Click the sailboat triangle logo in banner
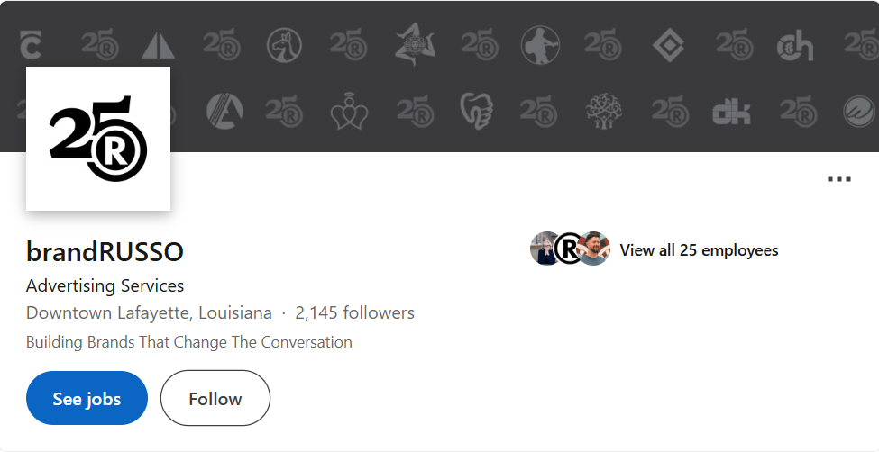Image resolution: width=879 pixels, height=452 pixels. click(158, 45)
